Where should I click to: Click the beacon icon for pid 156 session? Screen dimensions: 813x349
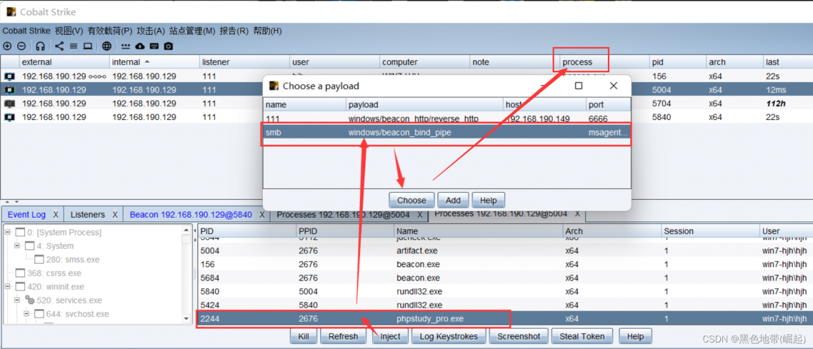(x=10, y=76)
